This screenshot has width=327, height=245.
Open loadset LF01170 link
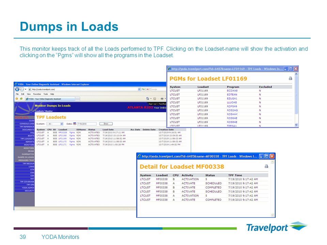coord(63,142)
